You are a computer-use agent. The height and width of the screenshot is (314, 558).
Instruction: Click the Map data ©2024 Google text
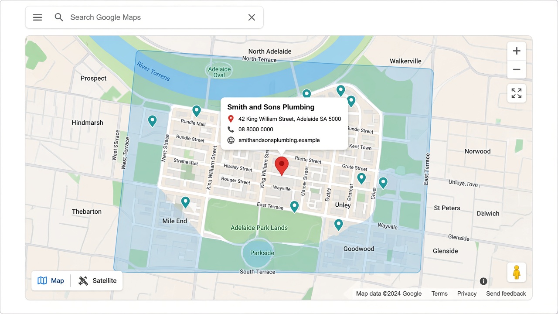[389, 294]
